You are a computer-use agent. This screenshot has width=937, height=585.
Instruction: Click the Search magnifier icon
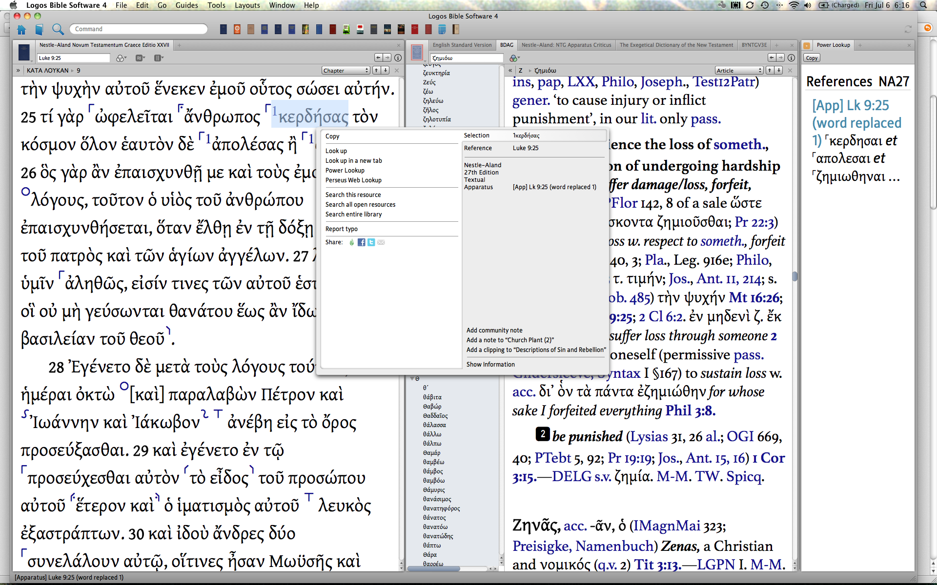point(58,29)
